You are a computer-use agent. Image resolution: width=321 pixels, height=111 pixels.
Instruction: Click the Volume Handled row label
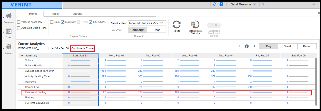pos(34,66)
